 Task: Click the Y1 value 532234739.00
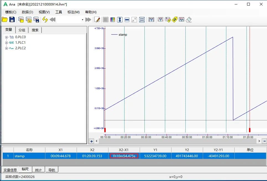[155, 156]
